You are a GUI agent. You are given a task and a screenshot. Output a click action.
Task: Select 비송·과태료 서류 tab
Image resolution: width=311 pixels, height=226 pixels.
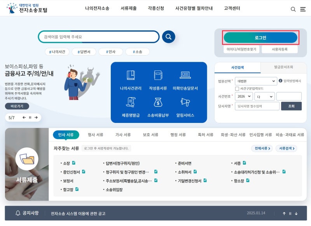[290, 135]
